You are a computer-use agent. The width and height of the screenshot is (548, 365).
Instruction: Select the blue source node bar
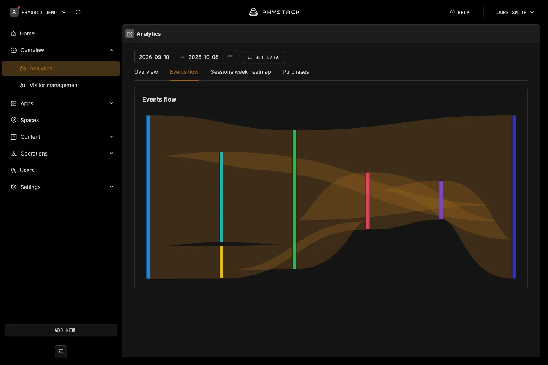[x=148, y=197]
